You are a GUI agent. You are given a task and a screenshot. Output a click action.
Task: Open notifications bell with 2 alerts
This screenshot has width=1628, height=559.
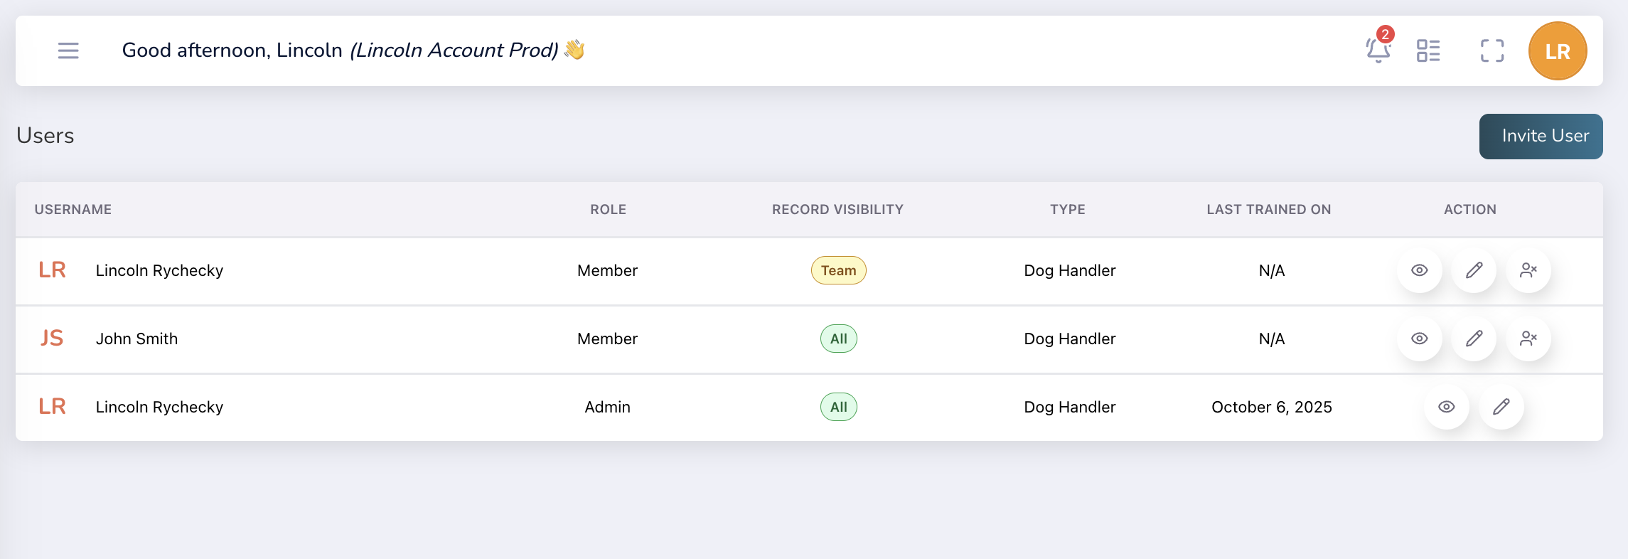tap(1379, 49)
